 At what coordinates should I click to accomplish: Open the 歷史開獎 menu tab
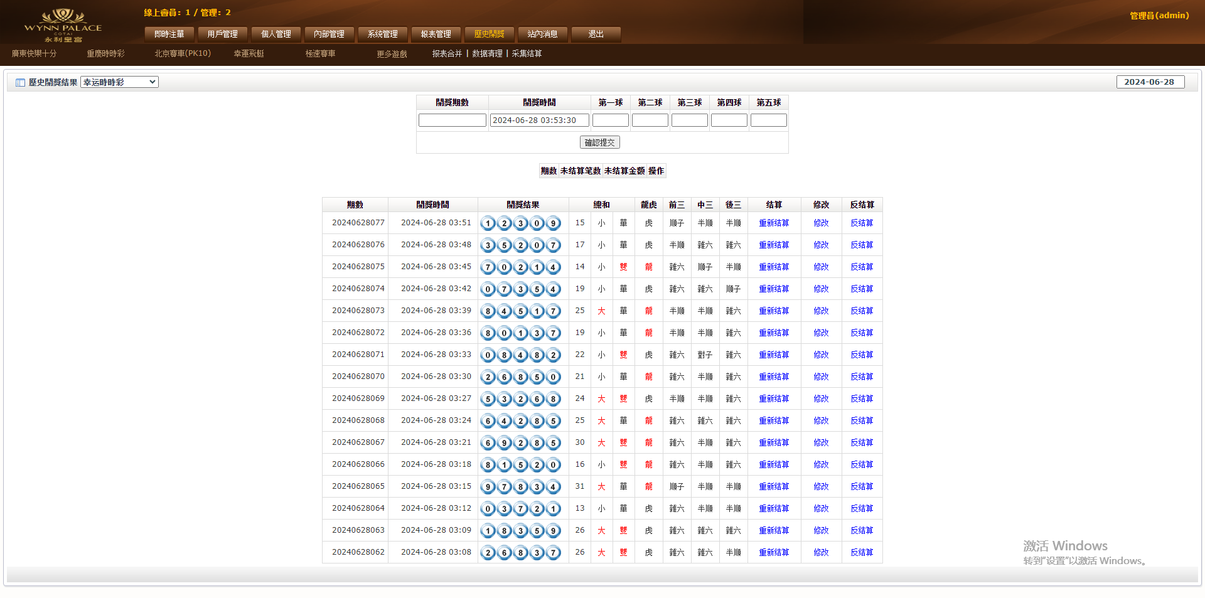pos(490,34)
